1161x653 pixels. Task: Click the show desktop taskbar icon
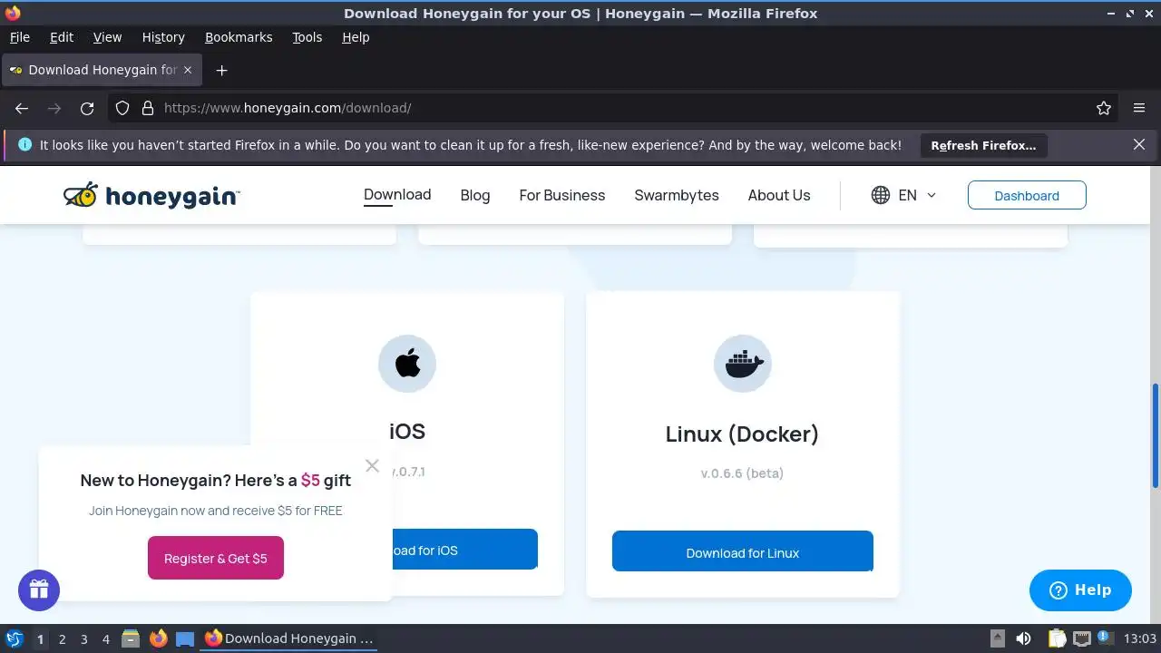click(x=185, y=638)
